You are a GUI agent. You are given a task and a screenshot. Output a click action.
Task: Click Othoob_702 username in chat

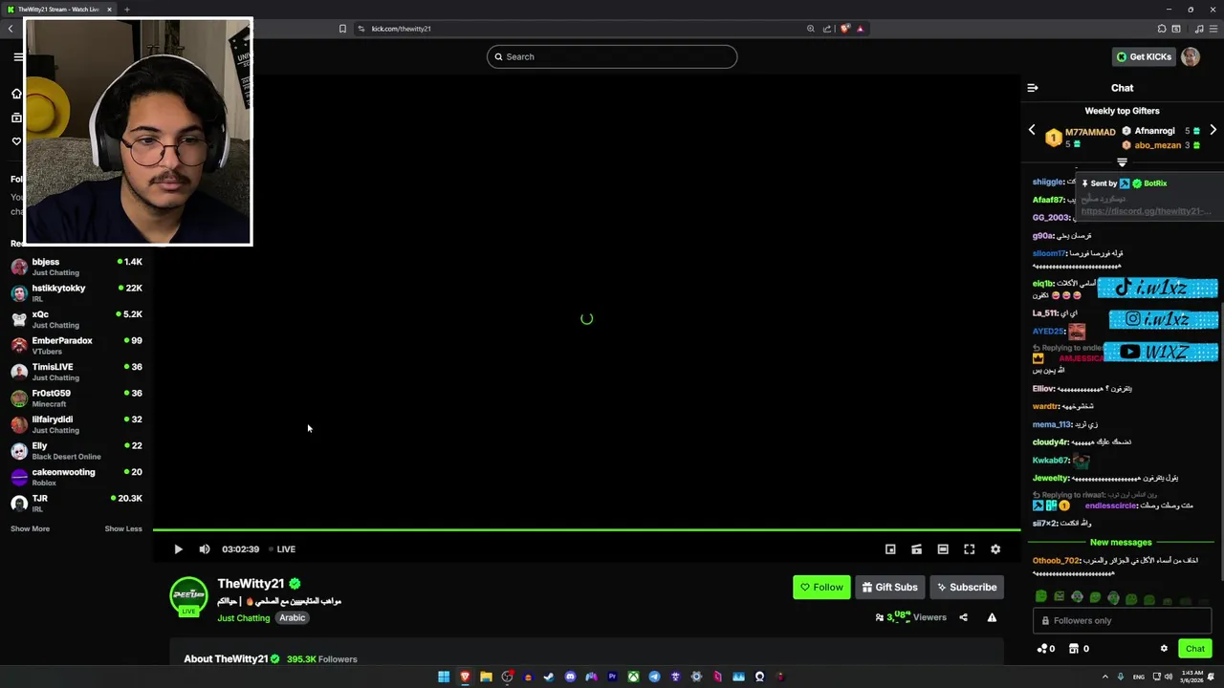1056,561
